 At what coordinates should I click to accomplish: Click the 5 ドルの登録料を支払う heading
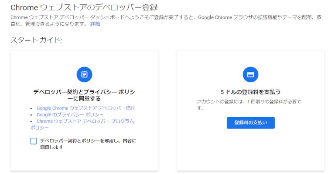tap(250, 92)
